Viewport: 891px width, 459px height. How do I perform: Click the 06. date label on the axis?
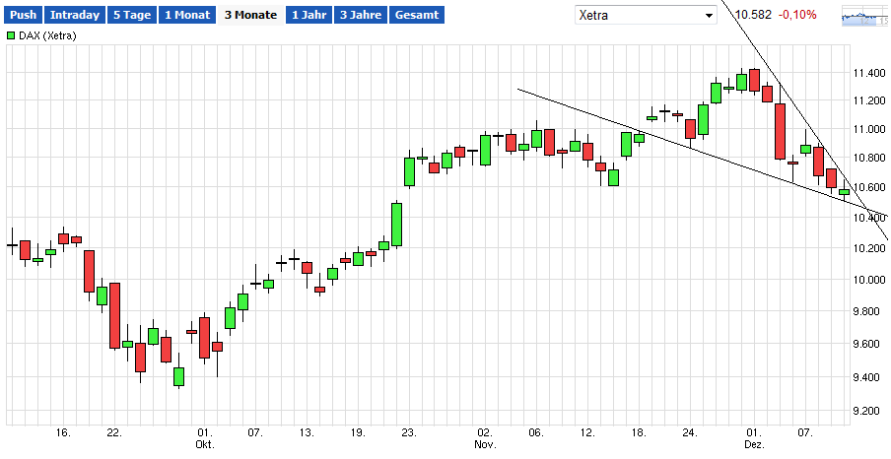[x=536, y=432]
